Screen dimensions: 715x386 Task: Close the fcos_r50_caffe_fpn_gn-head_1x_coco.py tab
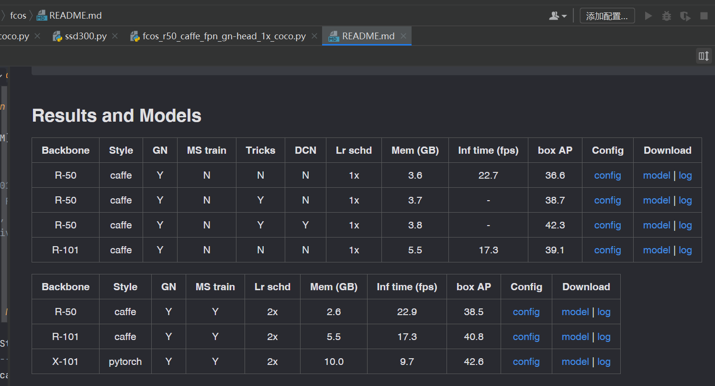pos(314,36)
